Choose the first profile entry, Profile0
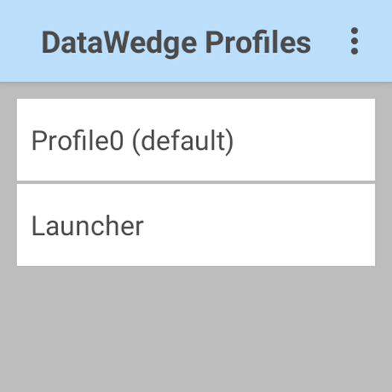 click(196, 139)
